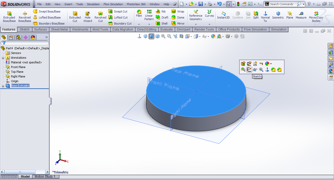Click the Appearances color sphere in context toolbar
The image size is (334, 180).
pyautogui.click(x=267, y=64)
